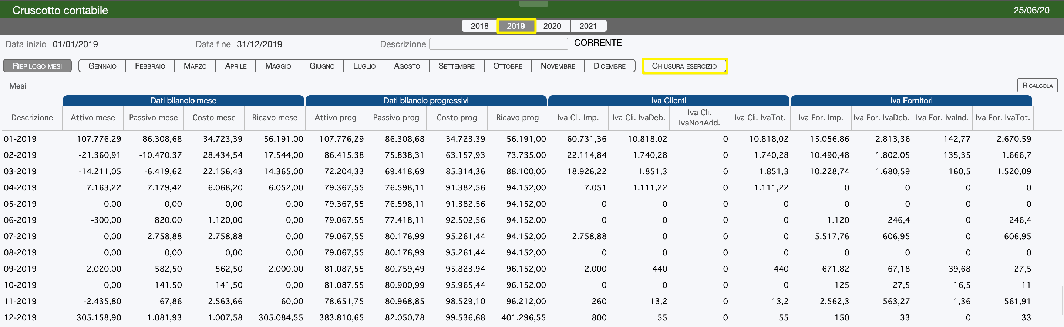Select the 12-2019 row label
Viewport: 1064px width, 327px height.
click(20, 317)
